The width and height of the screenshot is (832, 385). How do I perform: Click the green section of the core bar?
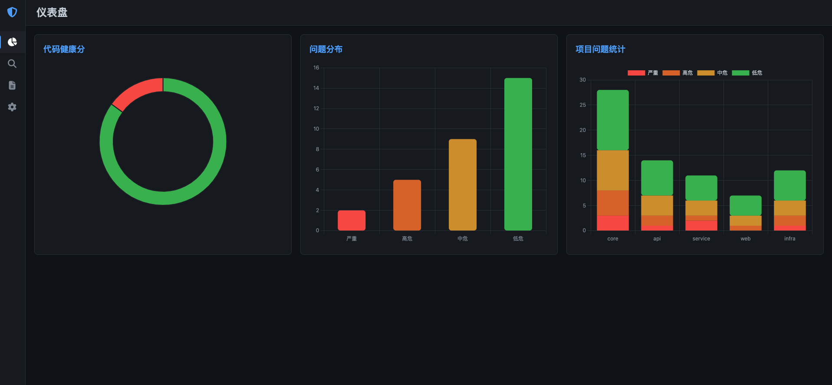(613, 120)
